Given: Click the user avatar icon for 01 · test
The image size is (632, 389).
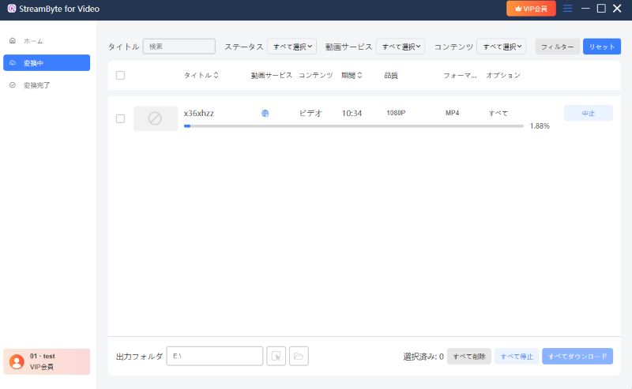Looking at the screenshot, I should tap(17, 361).
